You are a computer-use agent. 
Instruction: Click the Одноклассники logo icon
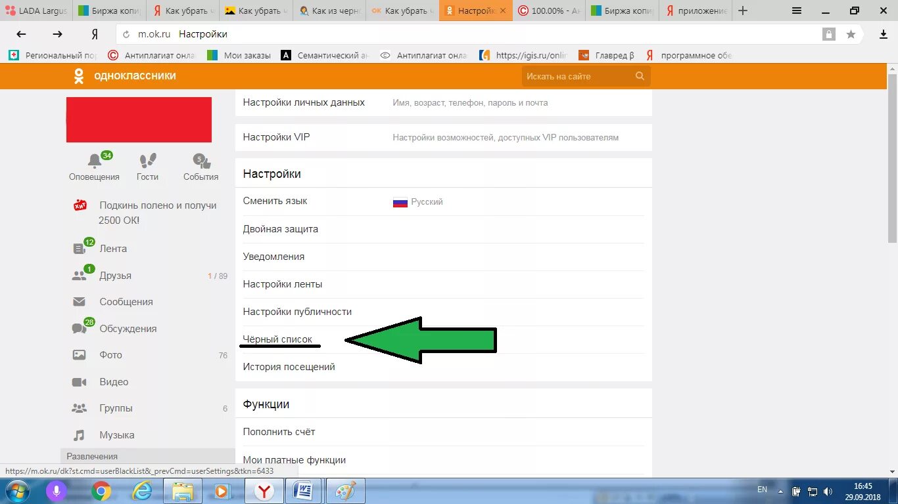click(x=78, y=76)
